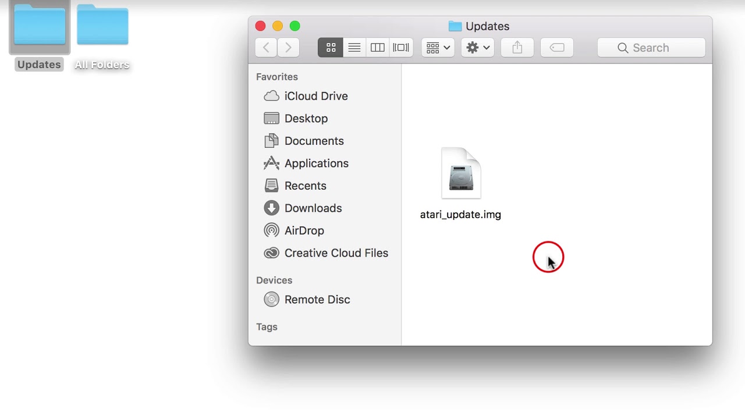Click the Devices sidebar heading
The width and height of the screenshot is (745, 419).
pos(274,280)
